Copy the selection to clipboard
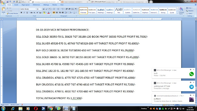The width and height of the screenshot is (197, 111). [x=10, y=11]
